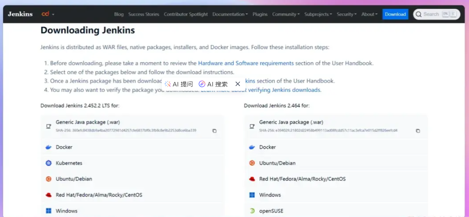The width and height of the screenshot is (469, 217).
Task: Click the weekly Docker whale icon
Action: tap(252, 147)
